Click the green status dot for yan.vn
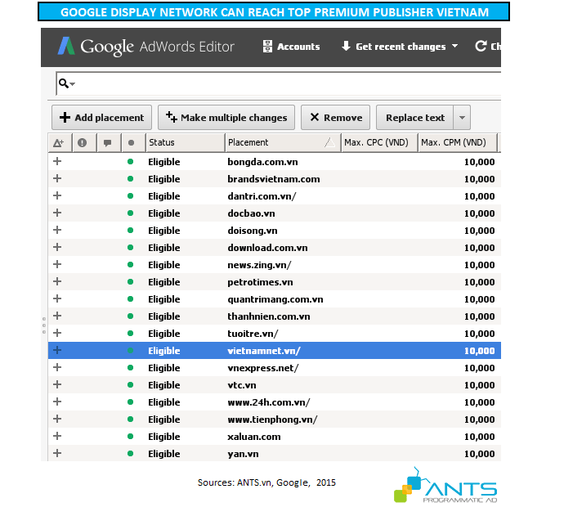Viewport: 564px width, 507px height. point(130,454)
